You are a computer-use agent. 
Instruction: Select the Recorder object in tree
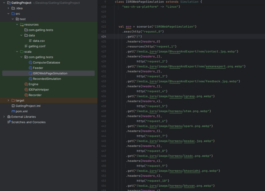pyautogui.click(x=35, y=95)
